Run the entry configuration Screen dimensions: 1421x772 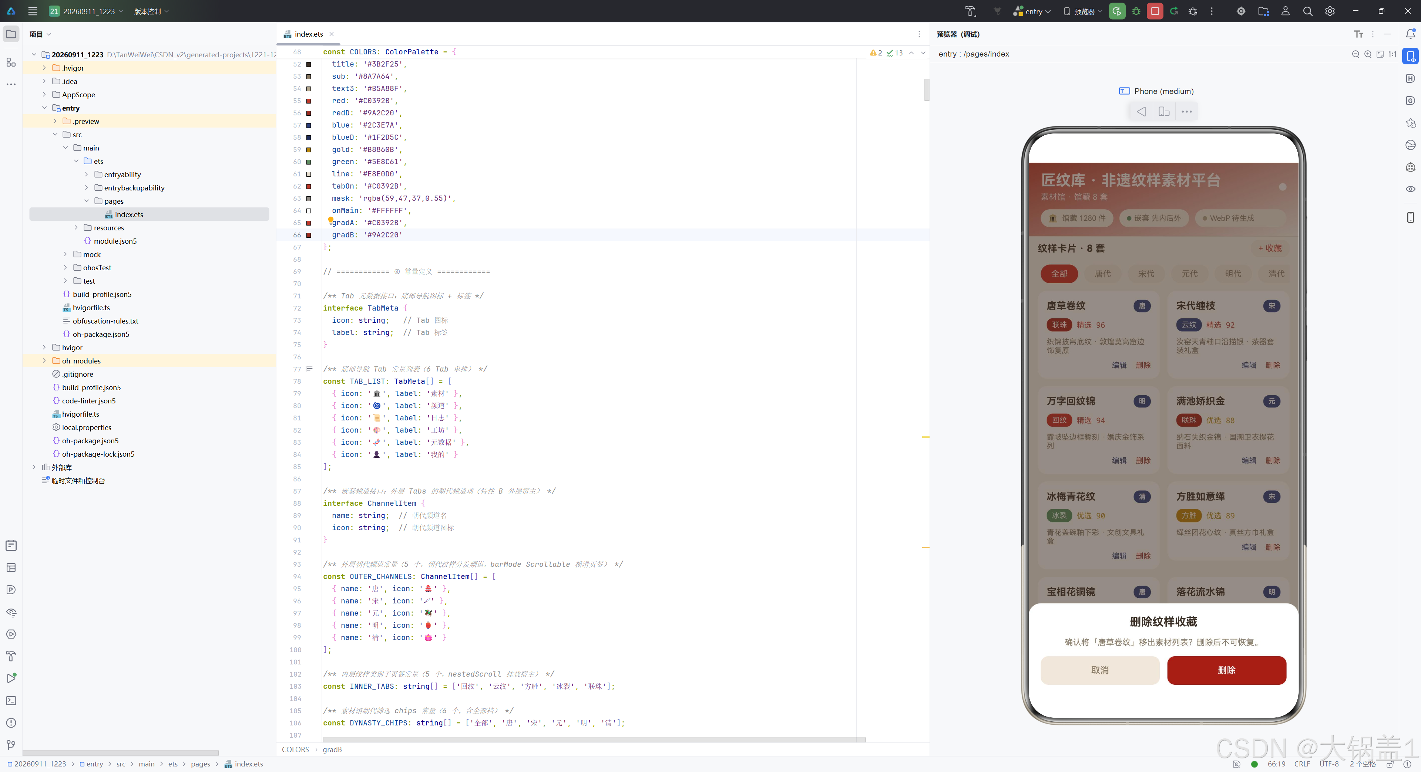(x=1117, y=11)
